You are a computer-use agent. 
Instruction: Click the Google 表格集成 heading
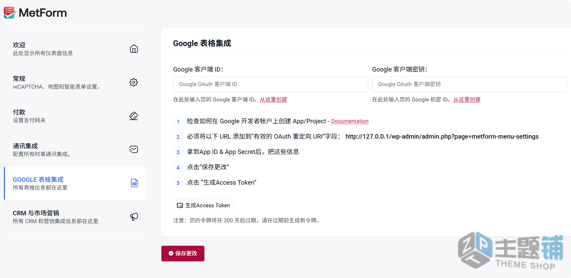click(202, 43)
